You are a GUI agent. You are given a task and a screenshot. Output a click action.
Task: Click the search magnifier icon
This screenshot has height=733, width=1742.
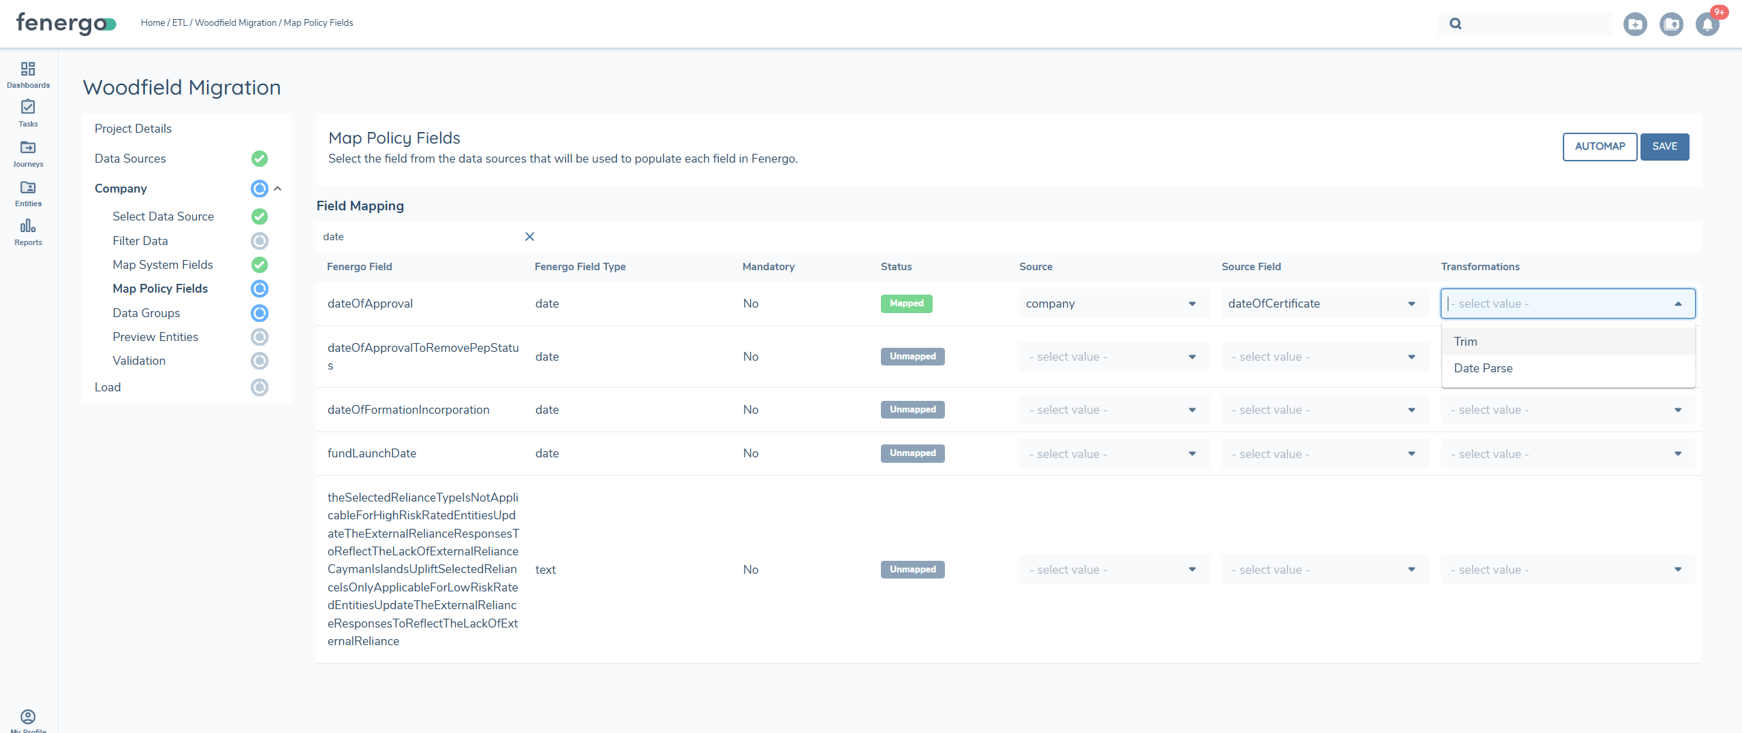coord(1456,24)
